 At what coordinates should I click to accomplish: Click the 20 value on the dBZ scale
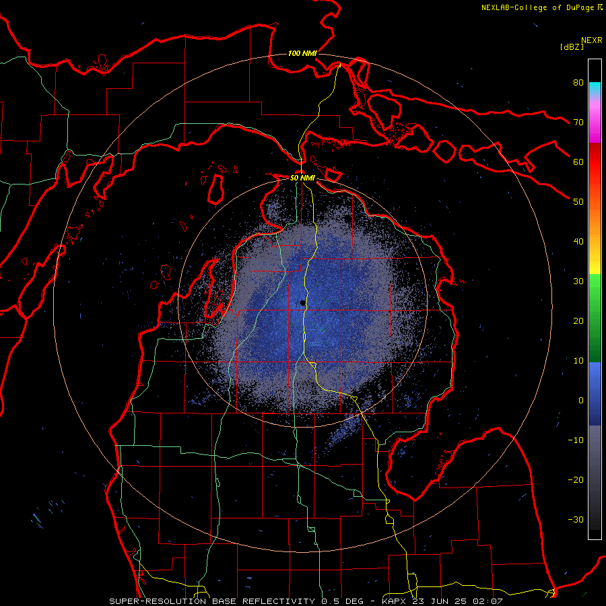pos(578,321)
